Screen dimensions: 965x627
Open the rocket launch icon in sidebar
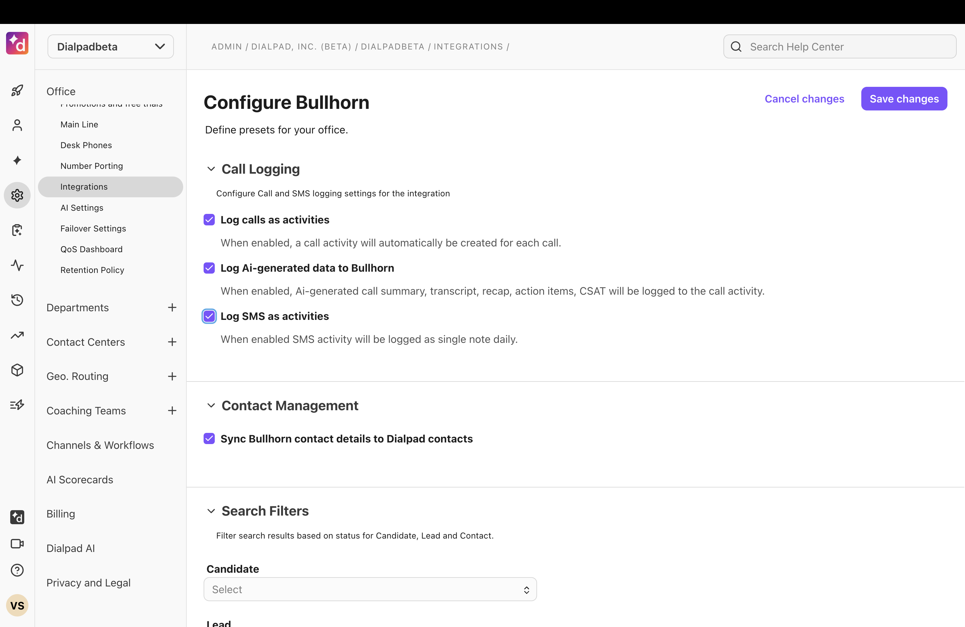(17, 90)
